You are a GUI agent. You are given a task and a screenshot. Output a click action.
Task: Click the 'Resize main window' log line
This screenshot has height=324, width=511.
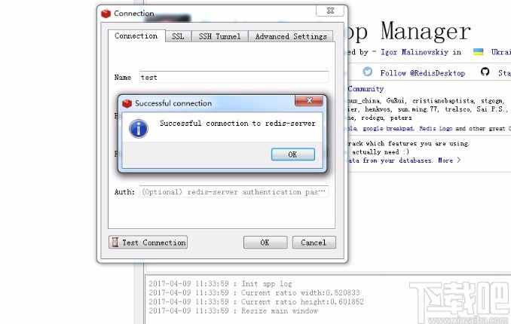click(x=233, y=311)
